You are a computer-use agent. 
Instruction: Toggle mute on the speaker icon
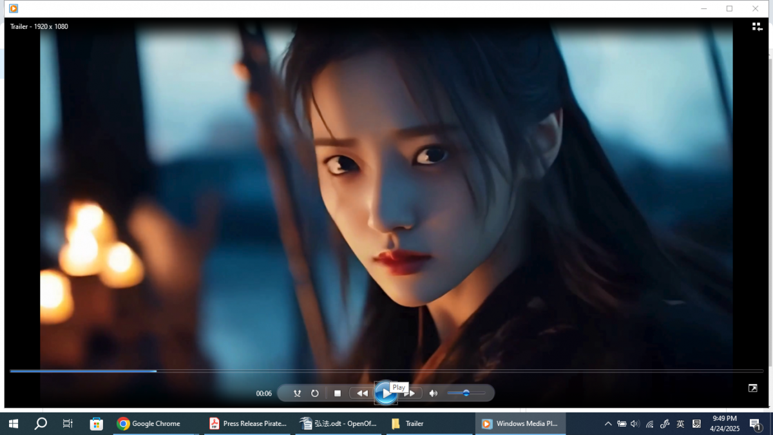pyautogui.click(x=433, y=392)
